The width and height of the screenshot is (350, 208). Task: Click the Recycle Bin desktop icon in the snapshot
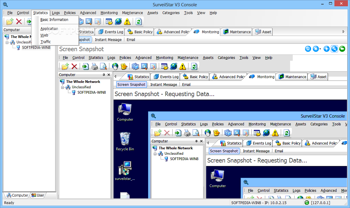[x=125, y=141]
